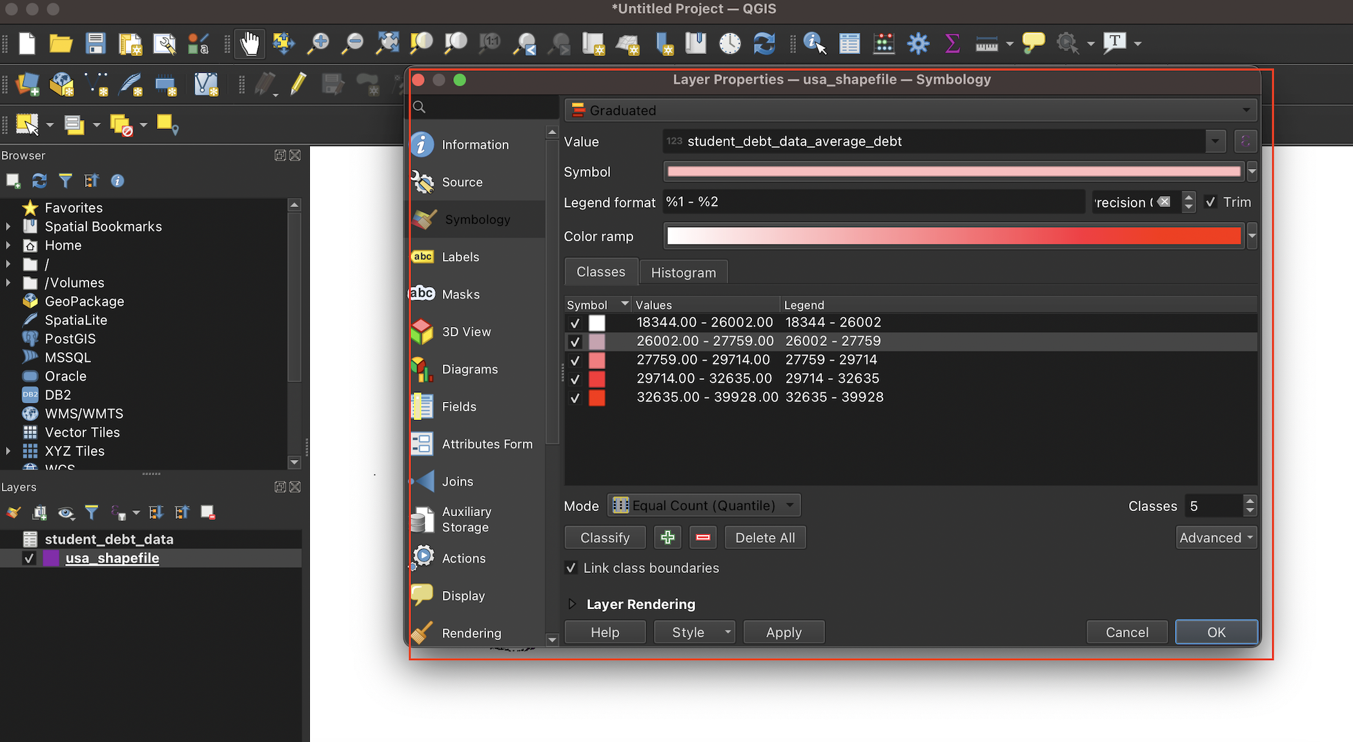Click the Color ramp gradient bar
Screen dimensions: 1353x742
pyautogui.click(x=953, y=236)
